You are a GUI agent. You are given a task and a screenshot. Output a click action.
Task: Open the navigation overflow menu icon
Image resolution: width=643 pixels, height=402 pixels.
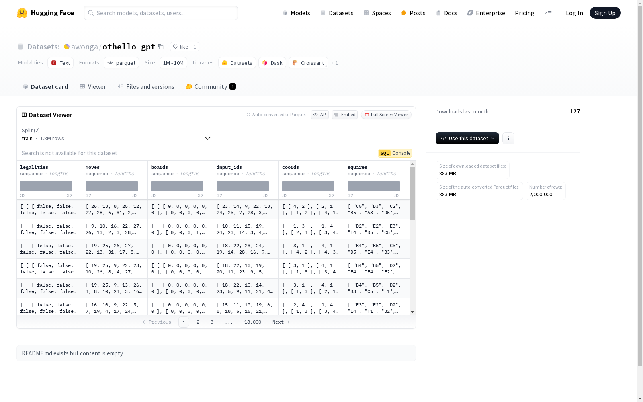click(548, 13)
